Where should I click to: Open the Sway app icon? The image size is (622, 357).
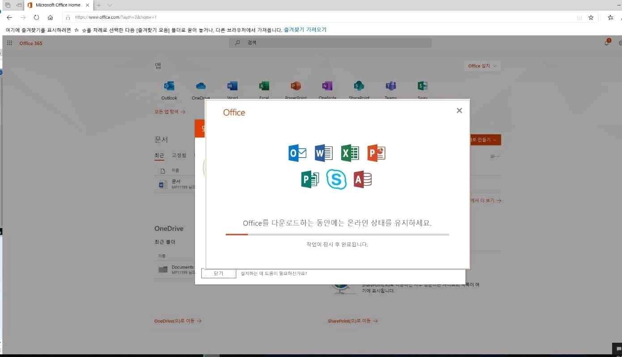coord(423,86)
